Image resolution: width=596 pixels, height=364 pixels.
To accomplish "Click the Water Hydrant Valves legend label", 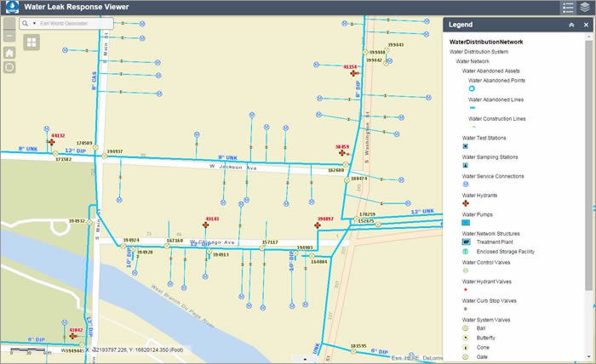I will point(486,282).
